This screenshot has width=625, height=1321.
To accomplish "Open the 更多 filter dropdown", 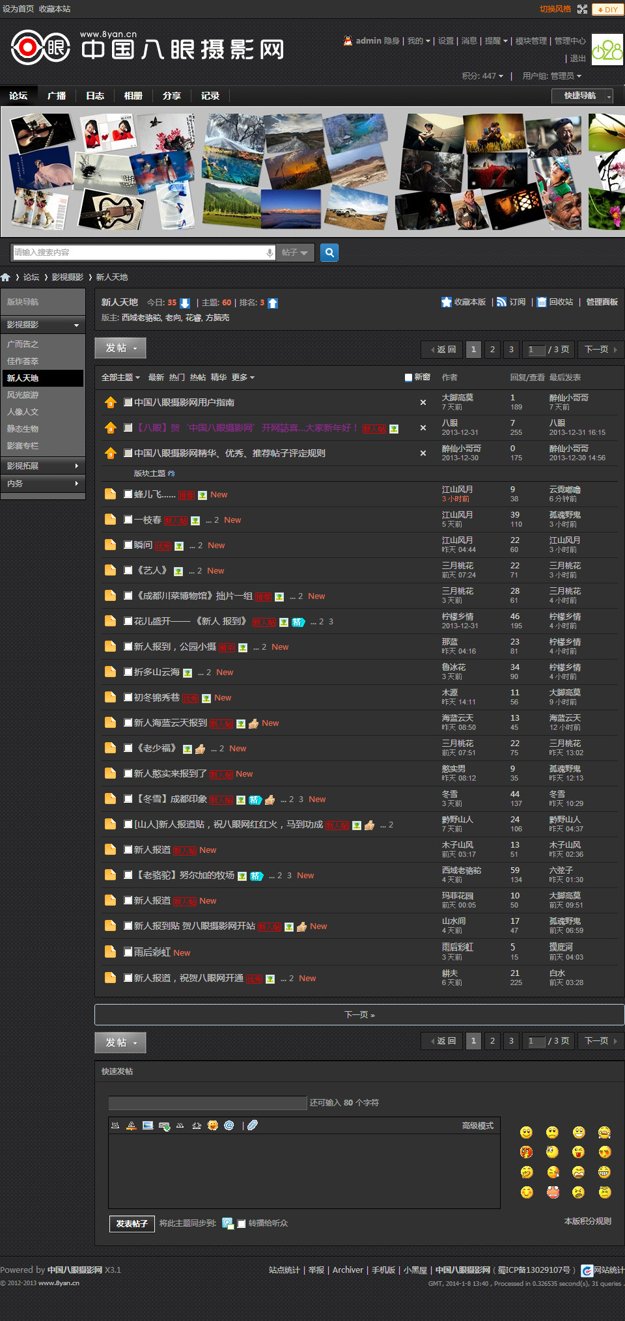I will coord(243,378).
